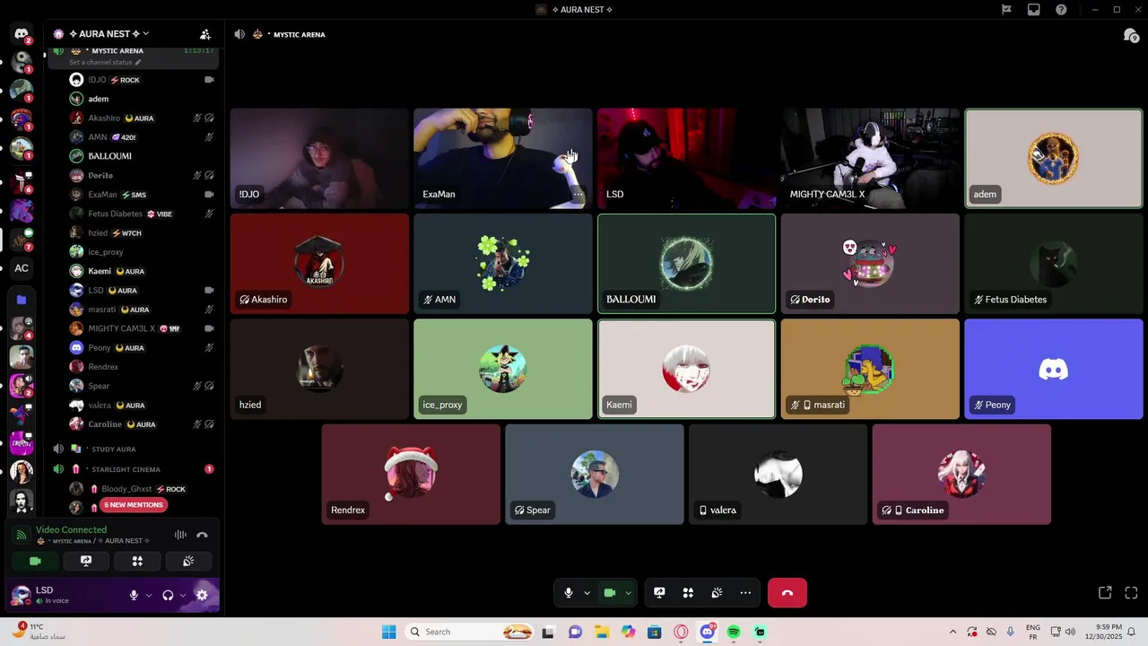Pop out the call window
The width and height of the screenshot is (1148, 646).
(x=1105, y=593)
